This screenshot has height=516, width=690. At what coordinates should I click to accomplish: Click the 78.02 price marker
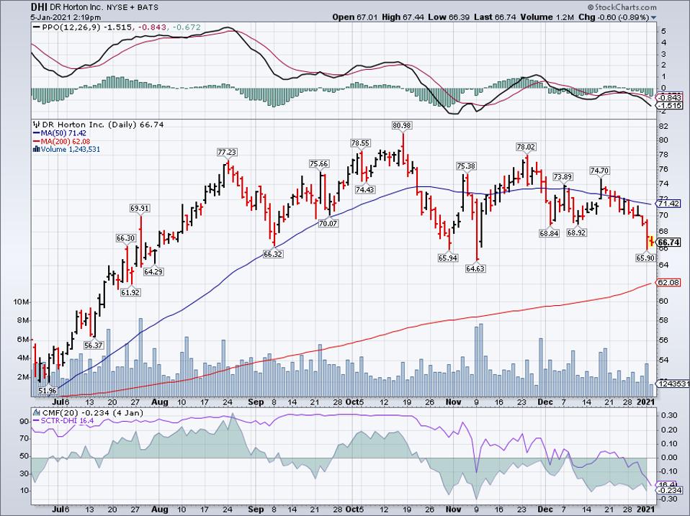tap(527, 147)
